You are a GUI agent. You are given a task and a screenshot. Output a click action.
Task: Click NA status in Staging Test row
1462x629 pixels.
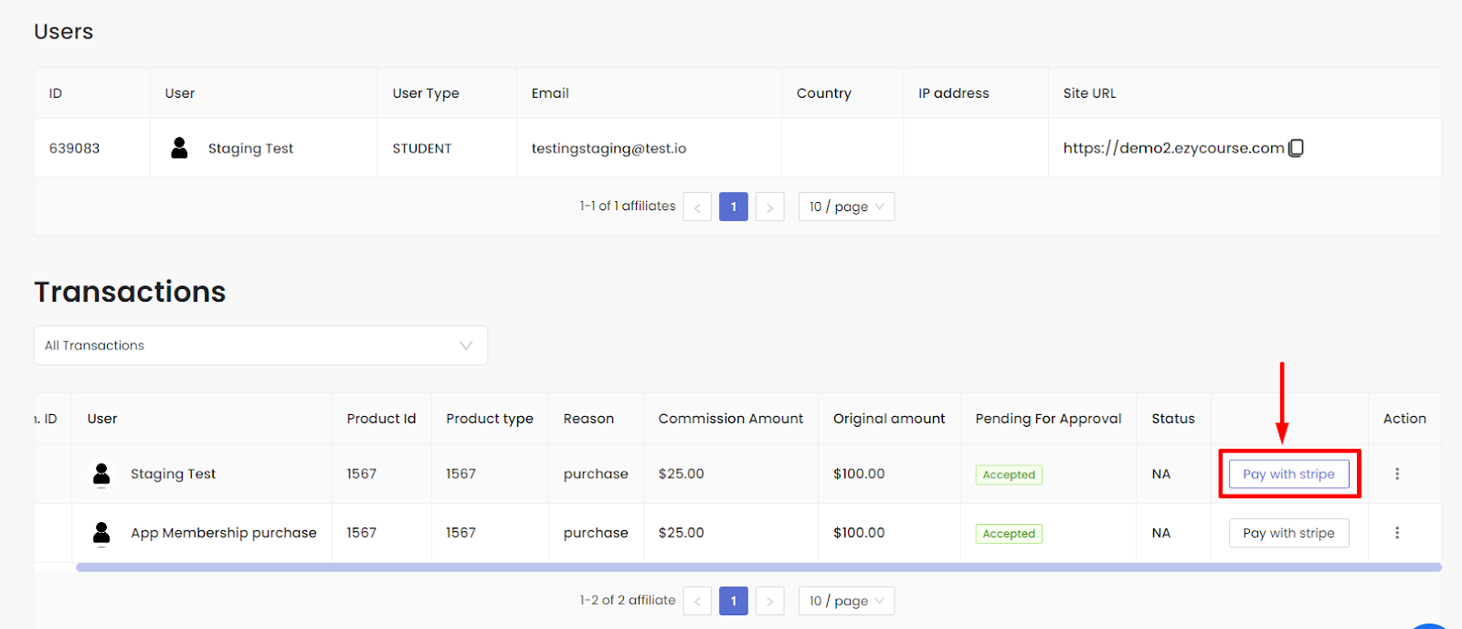coord(1161,474)
